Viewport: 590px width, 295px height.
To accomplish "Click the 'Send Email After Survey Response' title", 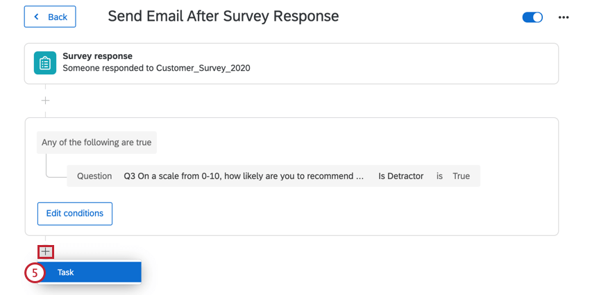I will tap(224, 16).
